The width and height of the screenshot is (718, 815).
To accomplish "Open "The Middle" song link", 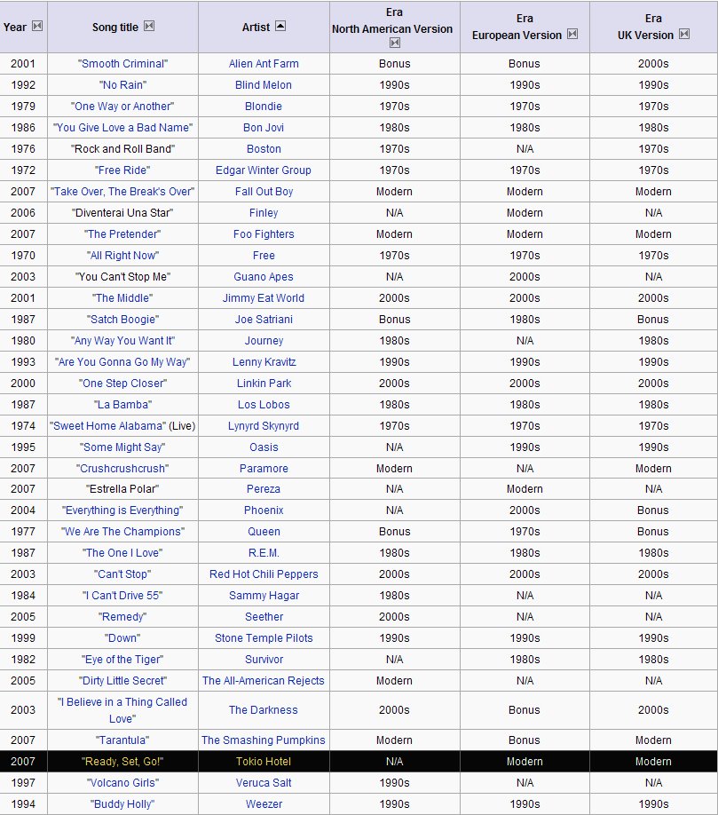I will point(122,297).
